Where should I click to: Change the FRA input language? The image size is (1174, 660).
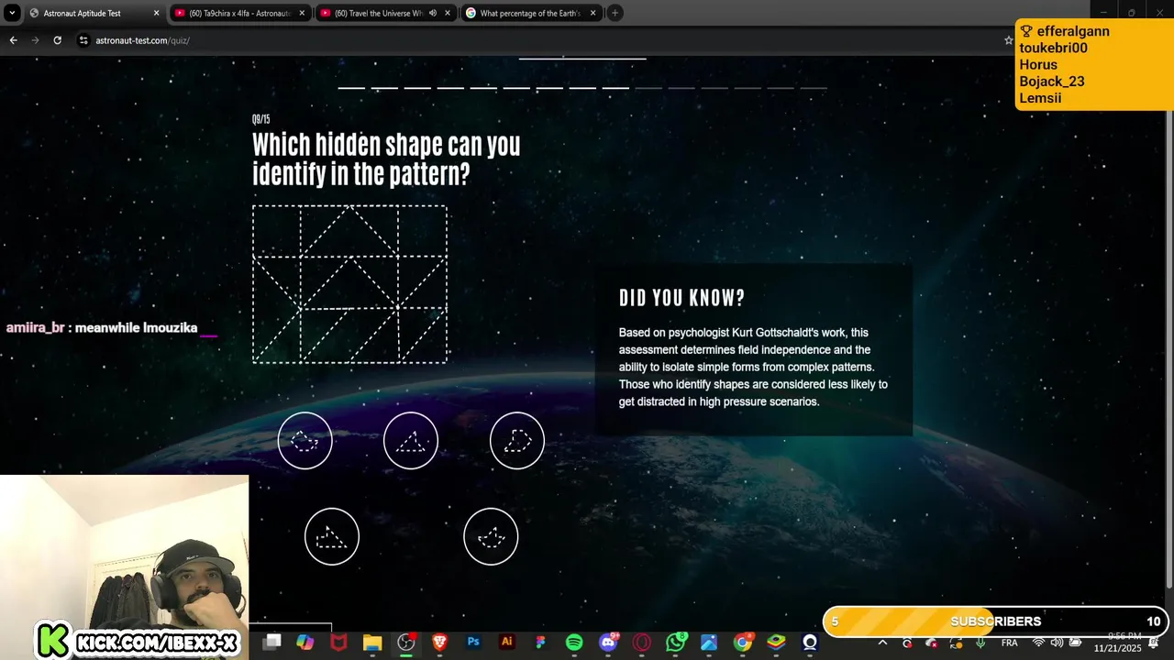pyautogui.click(x=1009, y=643)
